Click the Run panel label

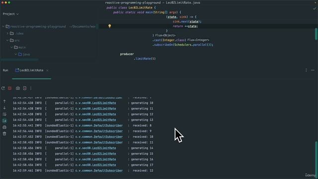5,70
